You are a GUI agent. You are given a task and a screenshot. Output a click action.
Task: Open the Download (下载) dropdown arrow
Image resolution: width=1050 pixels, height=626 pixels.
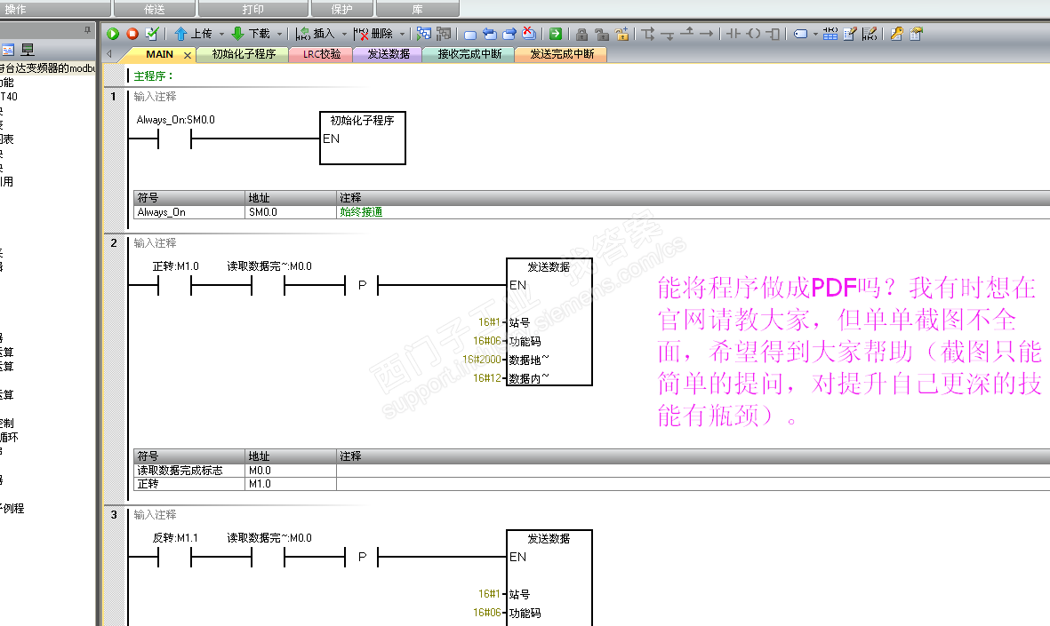(x=279, y=34)
